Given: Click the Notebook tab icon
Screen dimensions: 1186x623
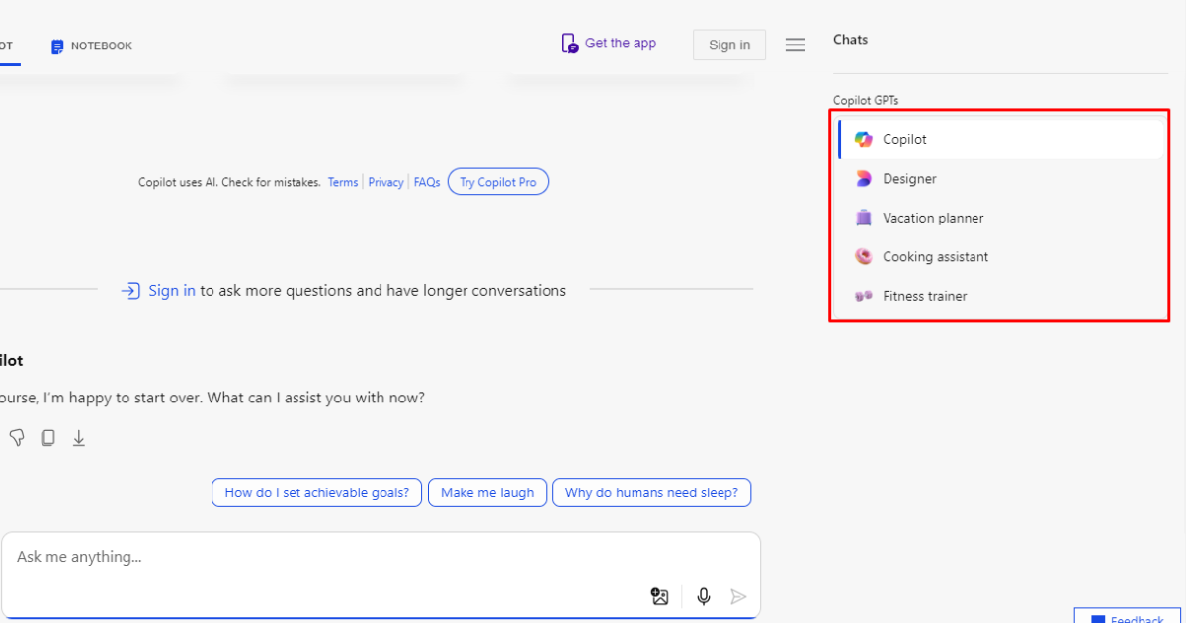Looking at the screenshot, I should coord(57,46).
